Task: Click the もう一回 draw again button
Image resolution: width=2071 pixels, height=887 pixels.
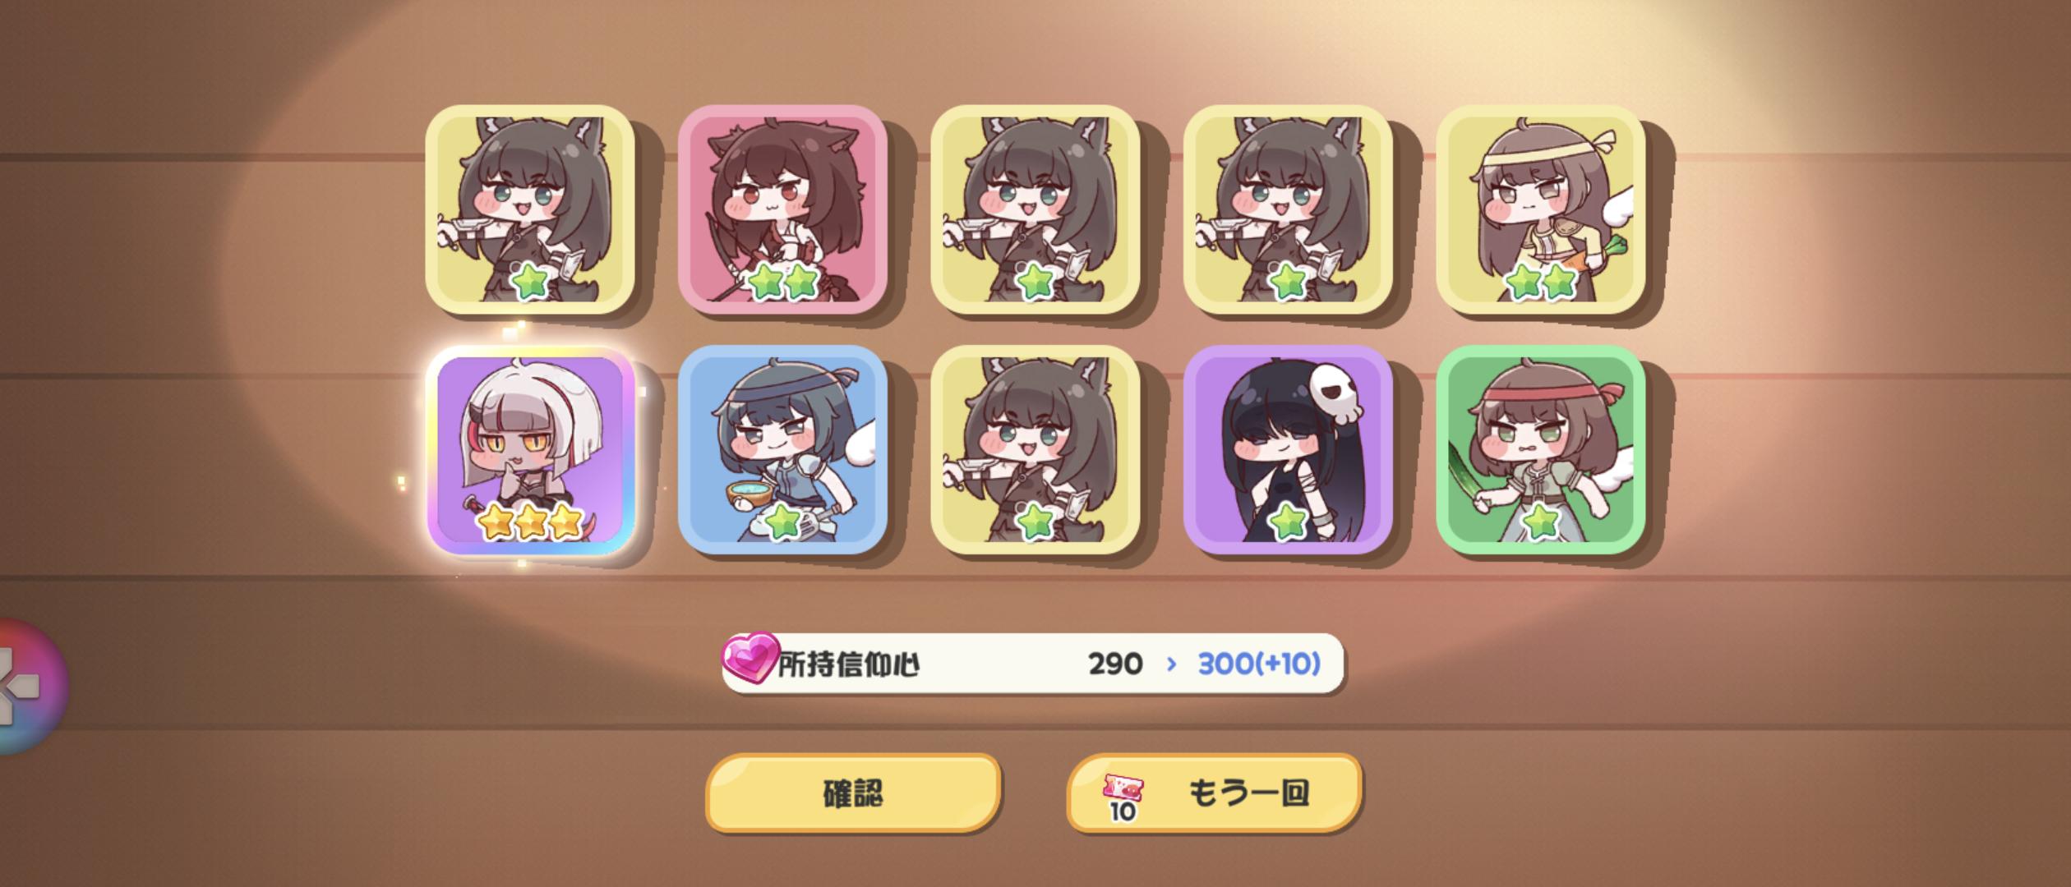Action: [x=1214, y=793]
